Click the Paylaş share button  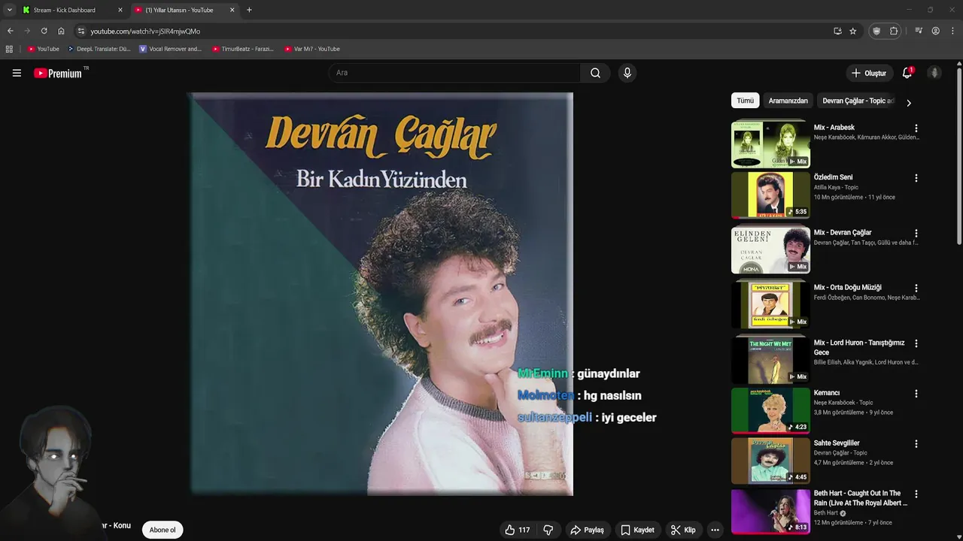point(587,530)
